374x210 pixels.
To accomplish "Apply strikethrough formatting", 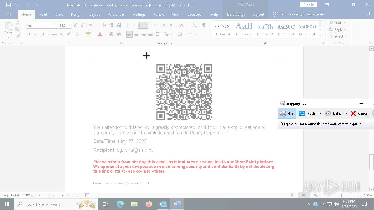I will 54,34.
